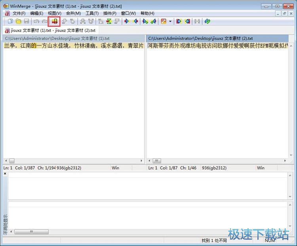Open the 合并(M) menu
This screenshot has width=297, height=246.
point(73,13)
